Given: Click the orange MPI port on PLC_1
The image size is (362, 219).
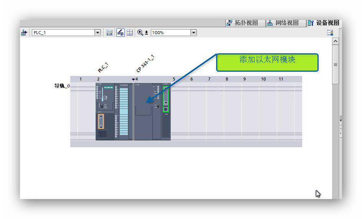Looking at the screenshot, I should tap(101, 121).
